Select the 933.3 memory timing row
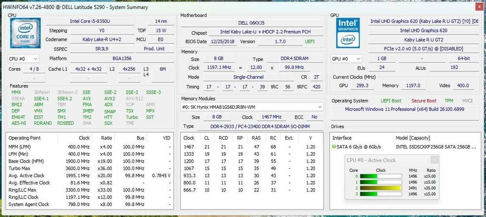This screenshot has height=217, width=486. (x=251, y=176)
